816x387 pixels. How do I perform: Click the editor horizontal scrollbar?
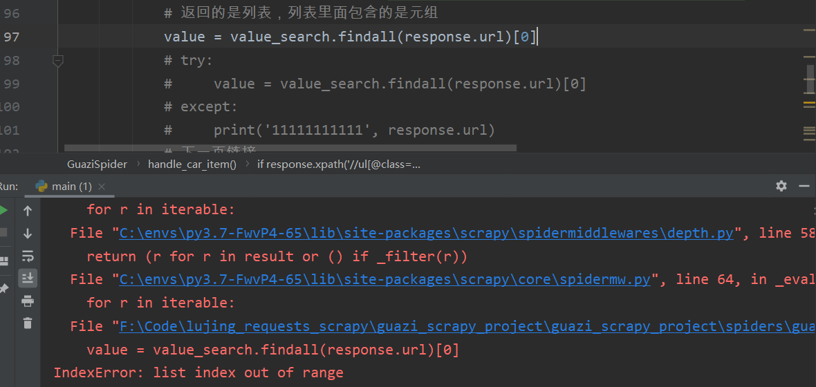coord(290,148)
